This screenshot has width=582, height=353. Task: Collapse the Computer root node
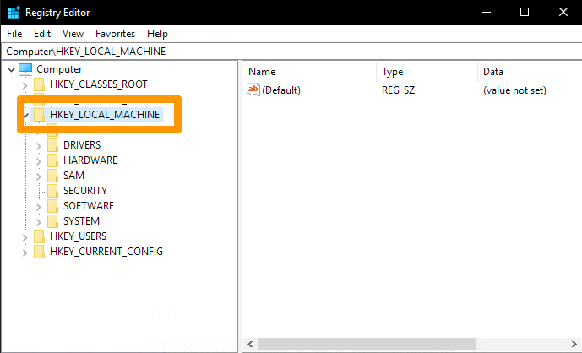(x=9, y=69)
